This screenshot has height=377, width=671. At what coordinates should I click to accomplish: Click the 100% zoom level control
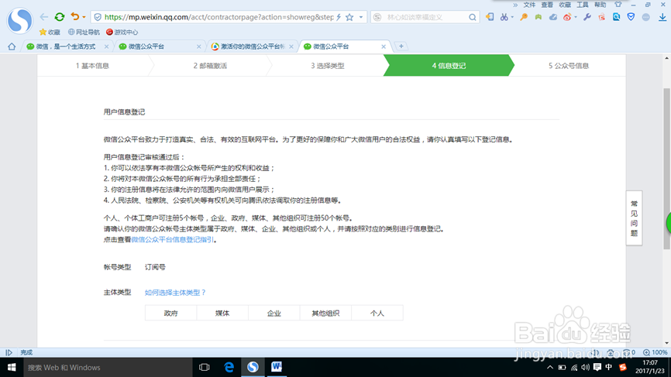(656, 353)
